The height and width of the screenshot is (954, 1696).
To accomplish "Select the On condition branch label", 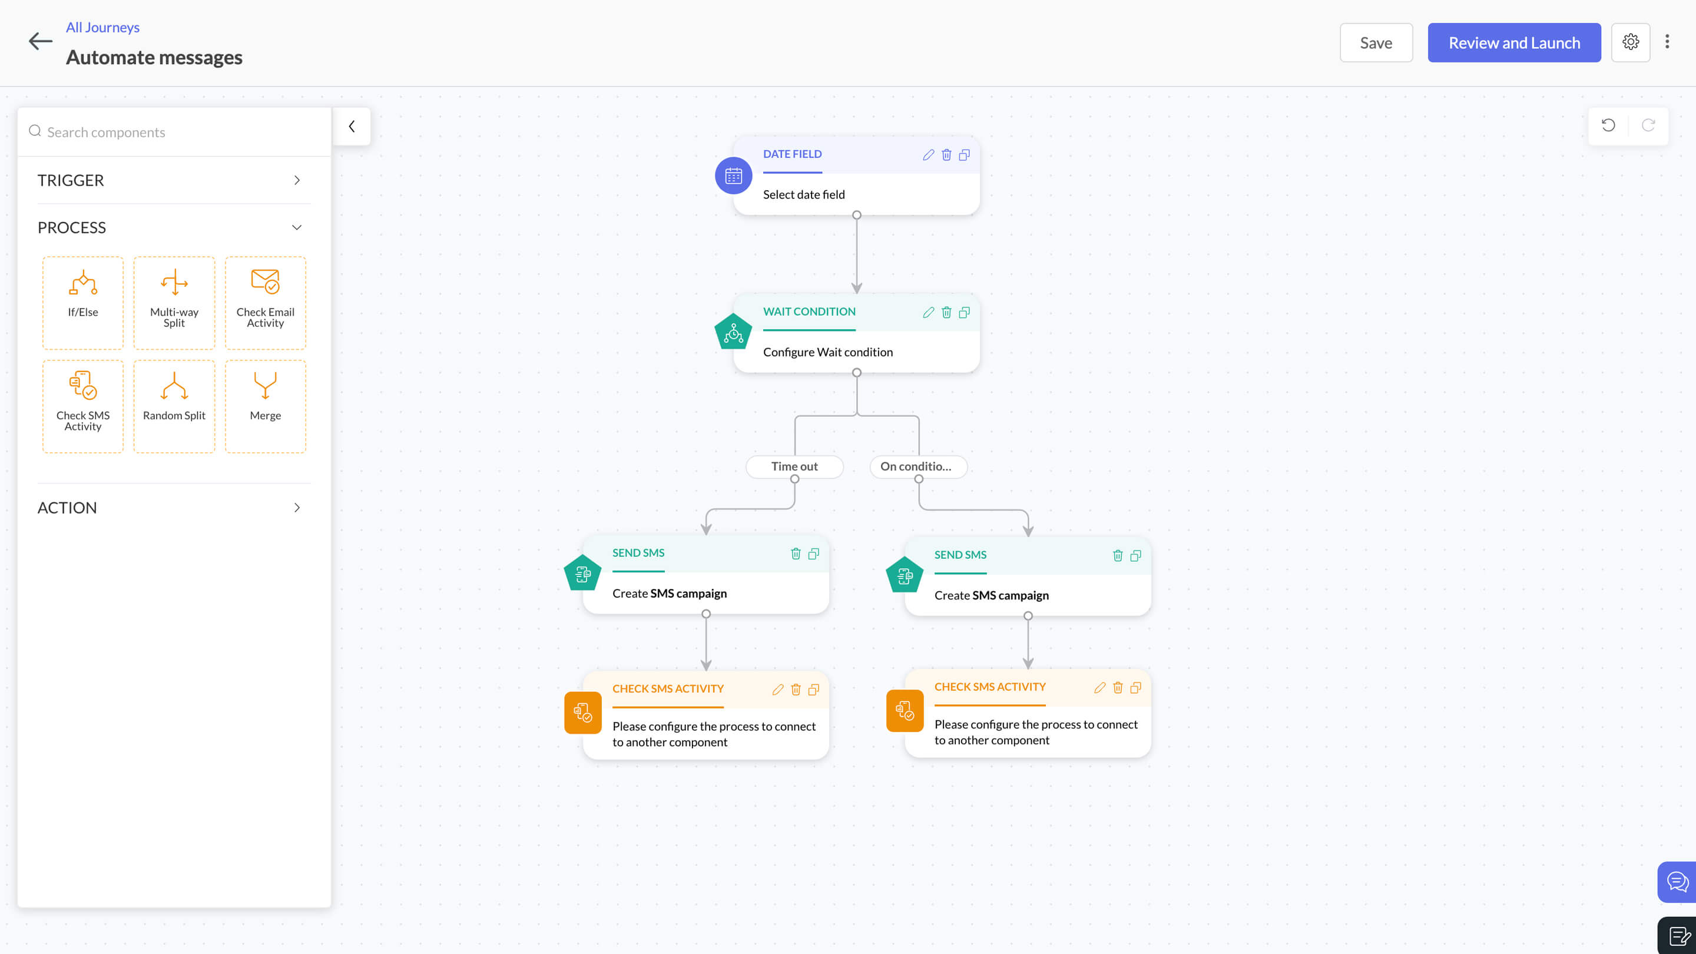I will pos(919,467).
